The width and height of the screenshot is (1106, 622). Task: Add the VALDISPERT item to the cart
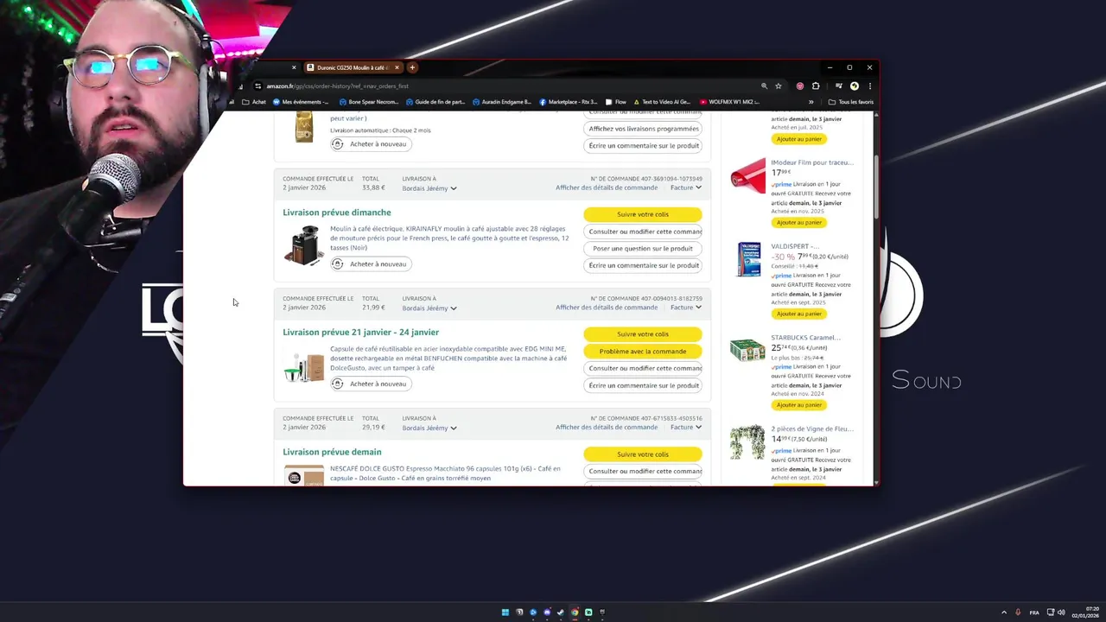click(799, 314)
